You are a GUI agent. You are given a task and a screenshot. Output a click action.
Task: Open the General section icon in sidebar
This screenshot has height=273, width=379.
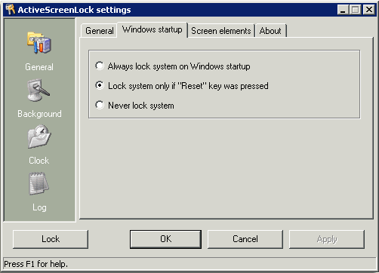point(39,42)
